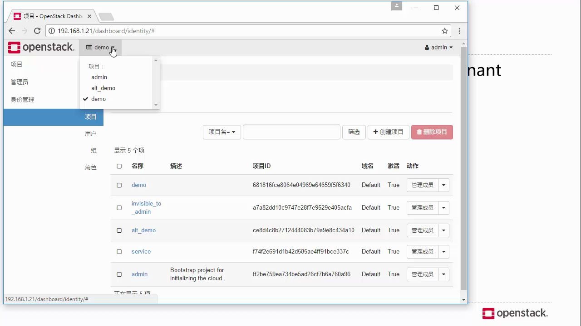Check the admin project row checkbox

tap(119, 274)
